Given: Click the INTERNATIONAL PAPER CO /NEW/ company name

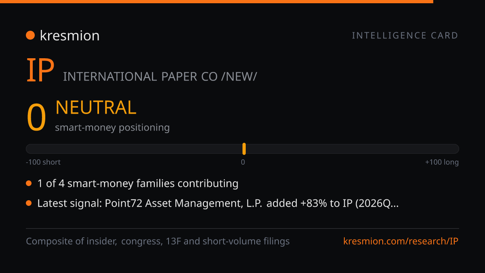Looking at the screenshot, I should click(x=160, y=76).
